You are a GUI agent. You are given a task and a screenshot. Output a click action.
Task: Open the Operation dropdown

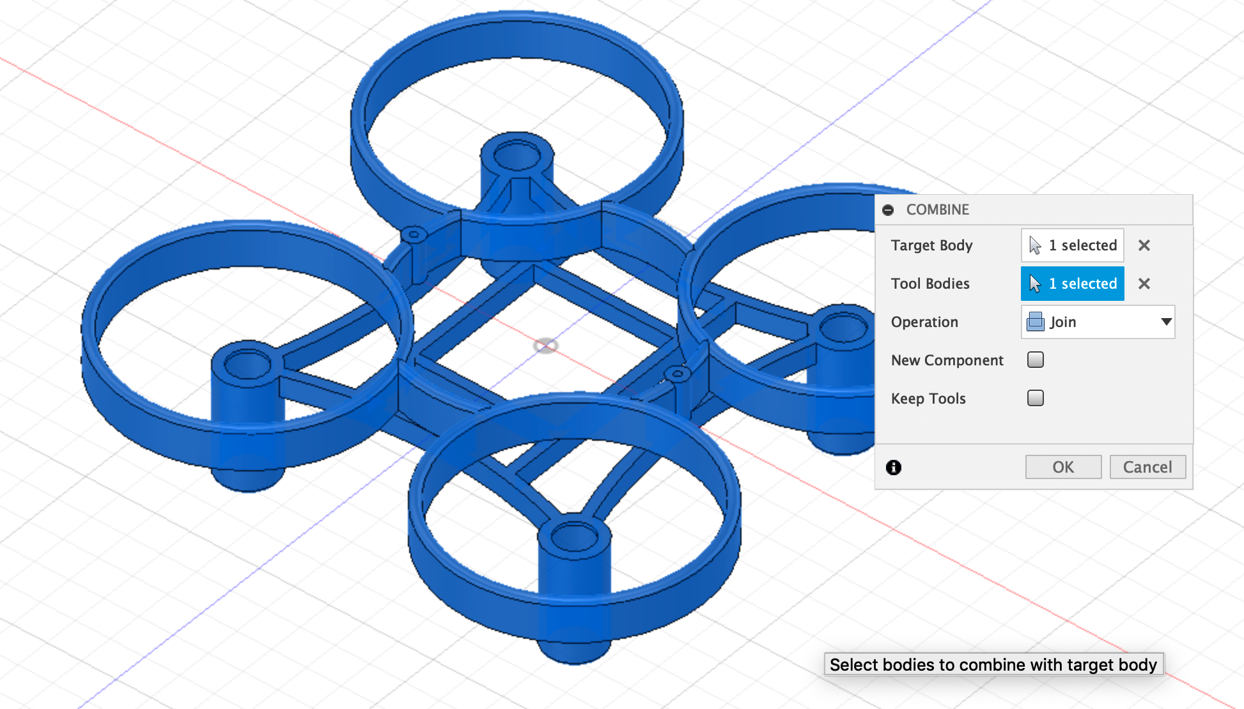(1098, 322)
